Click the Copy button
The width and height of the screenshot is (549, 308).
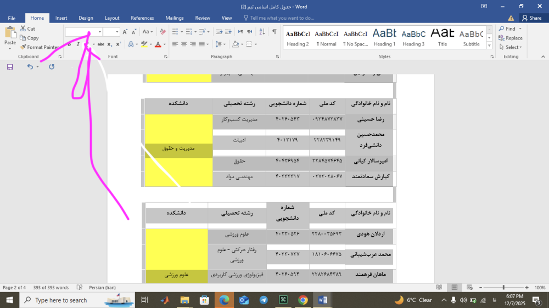pyautogui.click(x=29, y=38)
